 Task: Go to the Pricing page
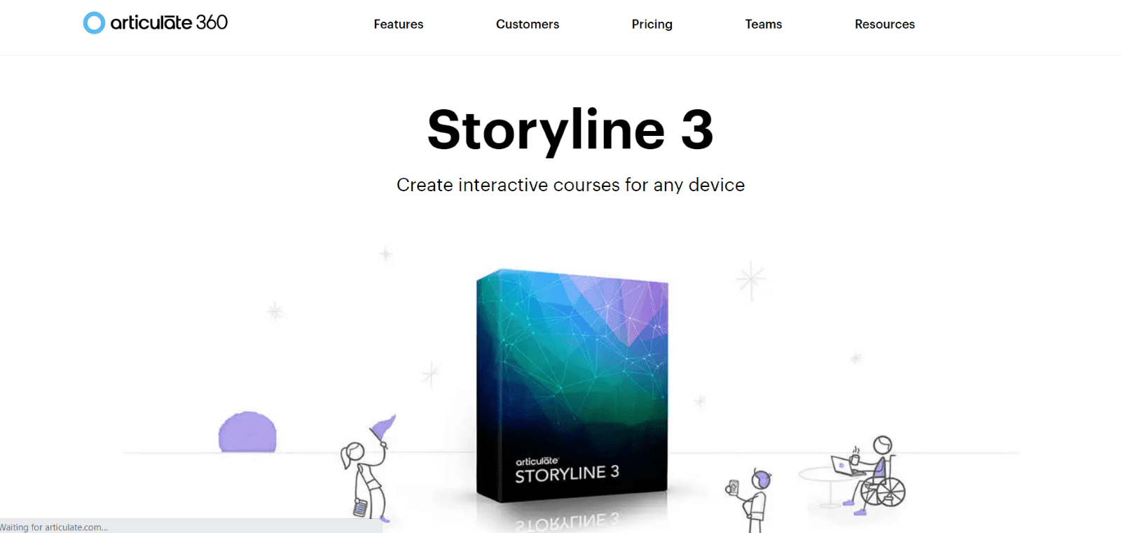pyautogui.click(x=652, y=25)
